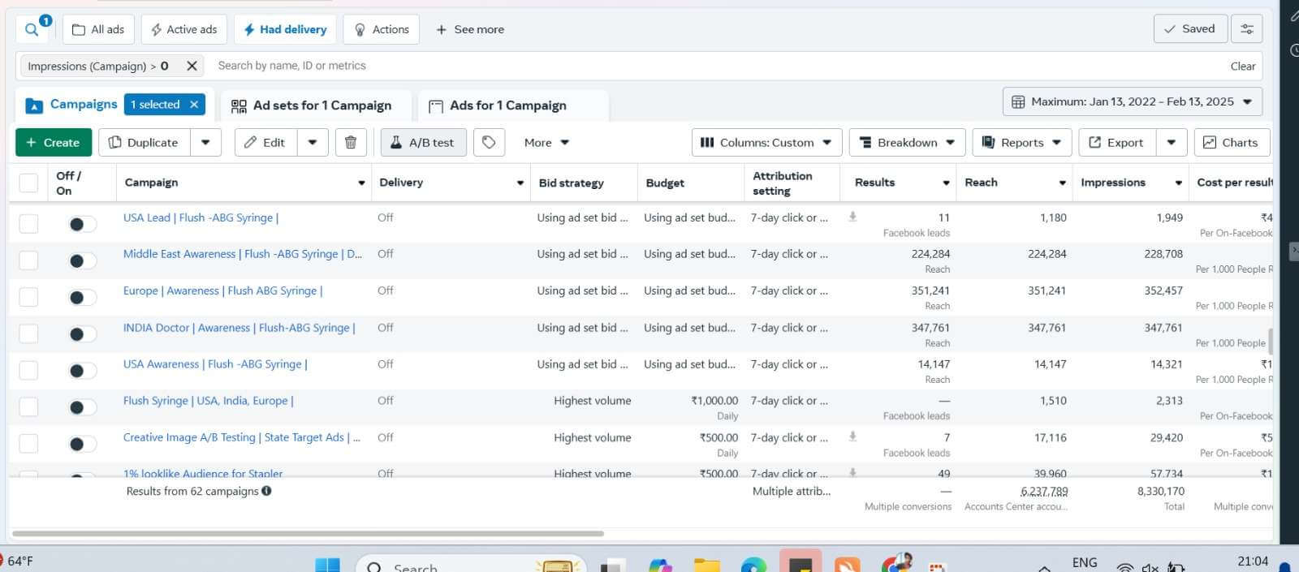Image resolution: width=1299 pixels, height=572 pixels.
Task: Check the box for Europe Awareness campaign
Action: click(x=28, y=297)
